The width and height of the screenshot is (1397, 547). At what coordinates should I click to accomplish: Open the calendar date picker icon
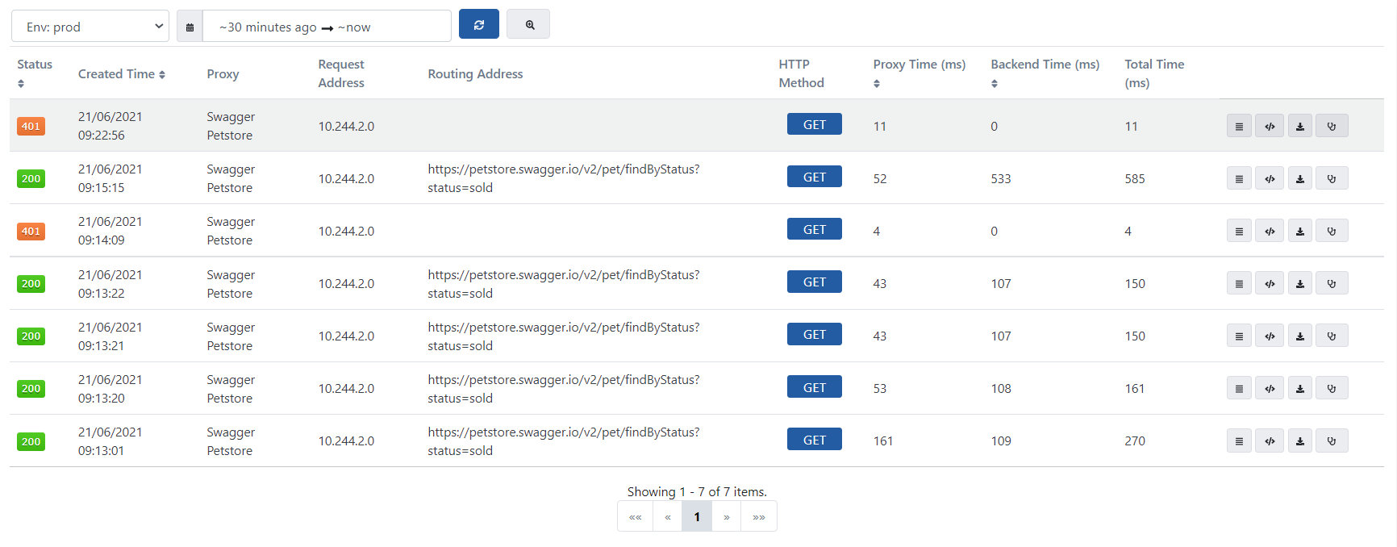coord(190,27)
